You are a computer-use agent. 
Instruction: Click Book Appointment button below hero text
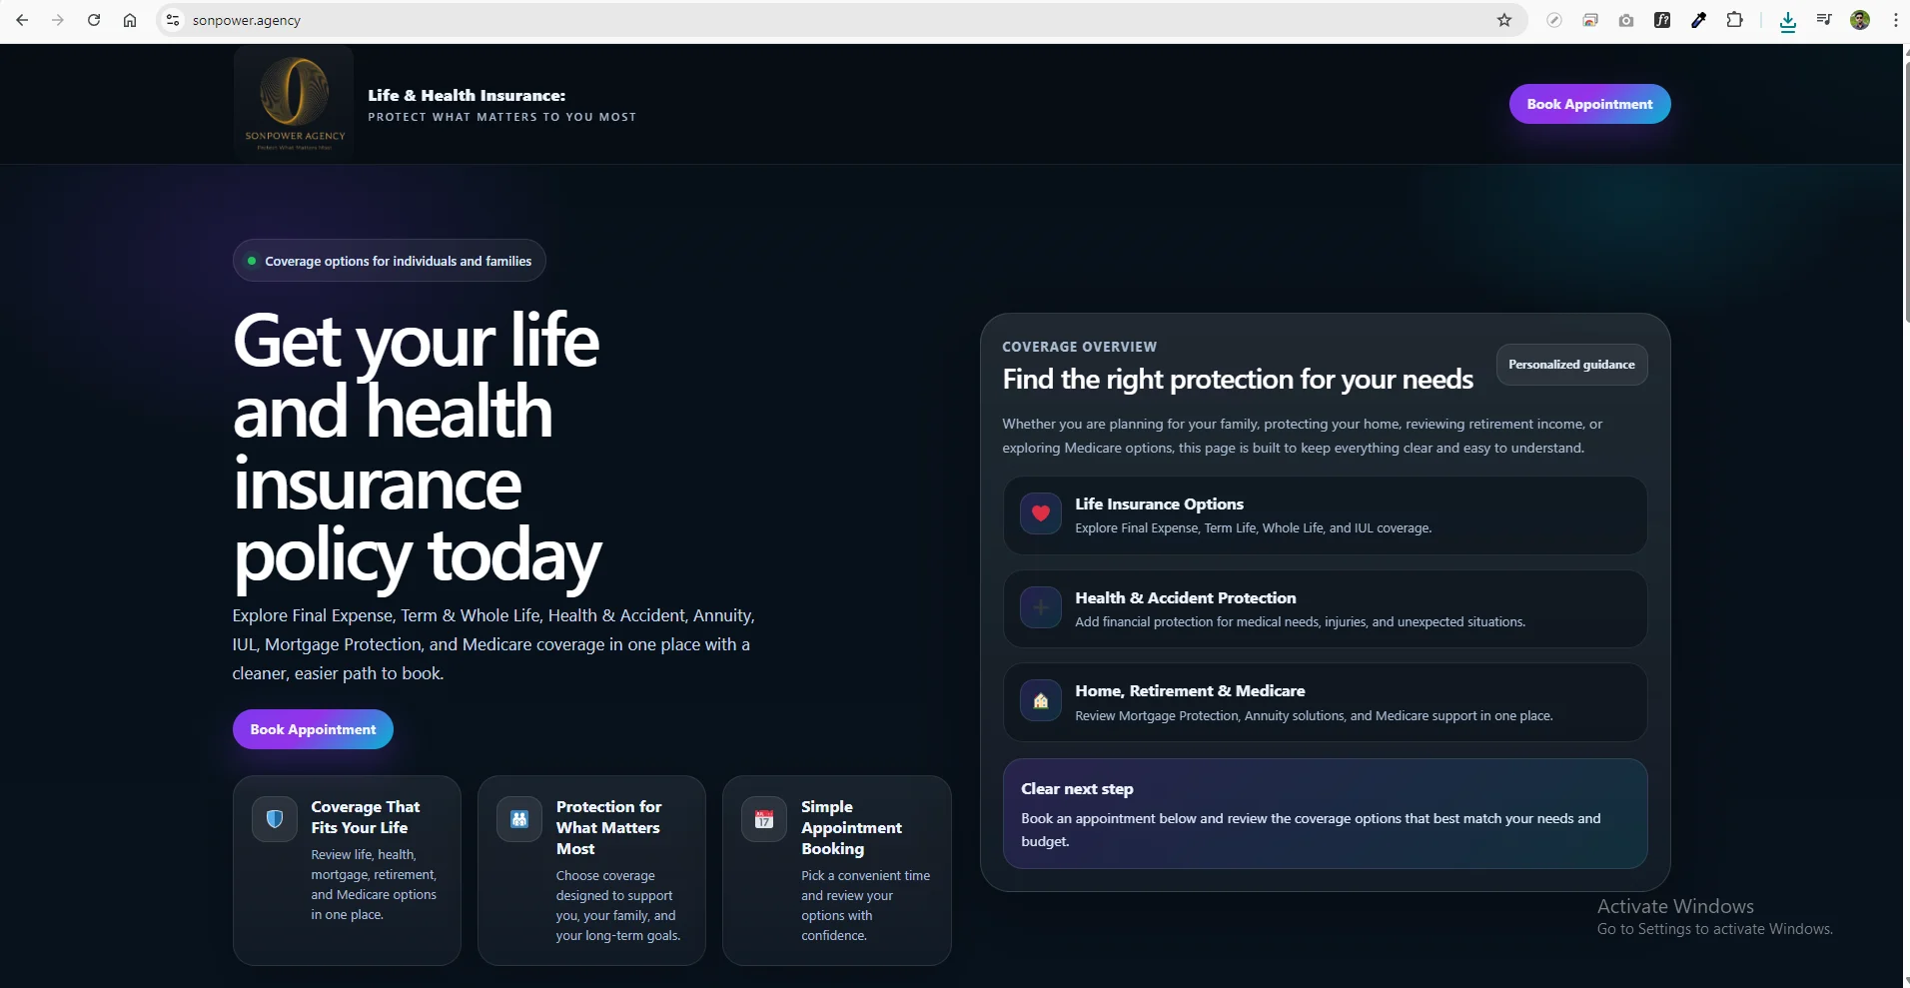[x=313, y=729]
